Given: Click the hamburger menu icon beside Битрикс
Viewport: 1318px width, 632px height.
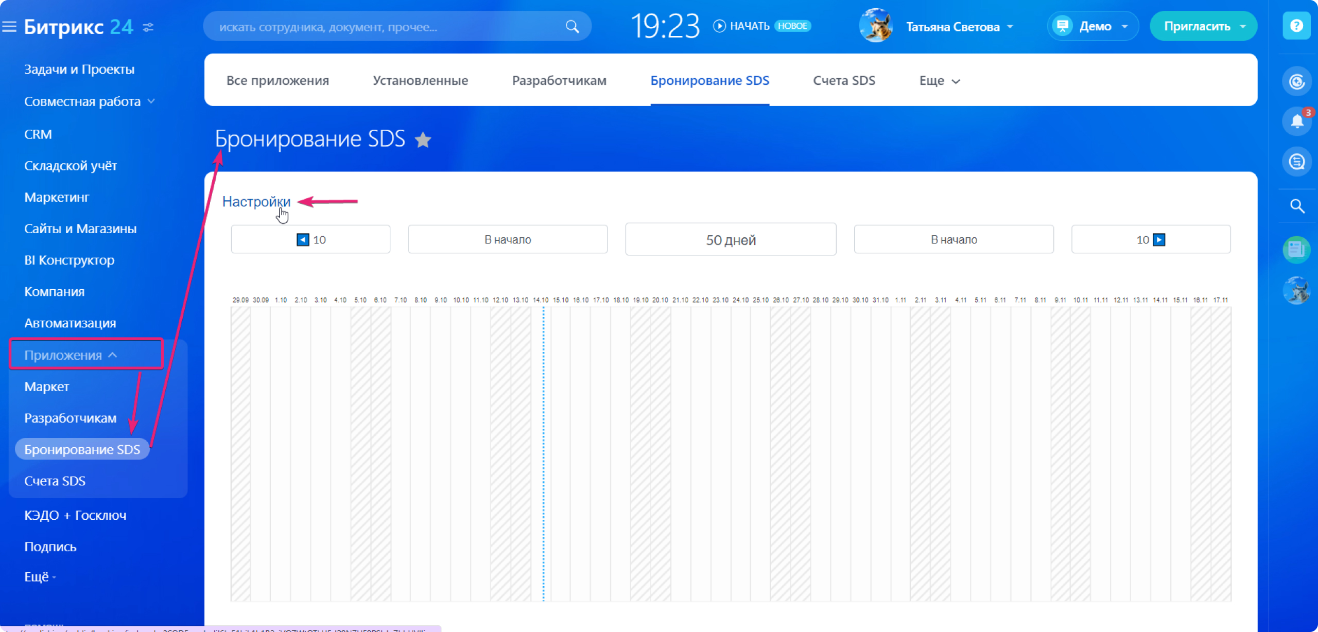Looking at the screenshot, I should point(9,27).
